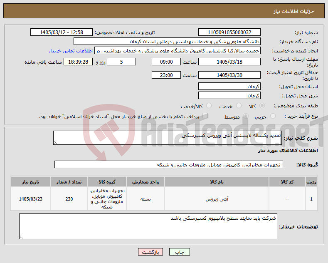Click the ردیف column header
The width and height of the screenshot is (328, 263).
[311, 182]
